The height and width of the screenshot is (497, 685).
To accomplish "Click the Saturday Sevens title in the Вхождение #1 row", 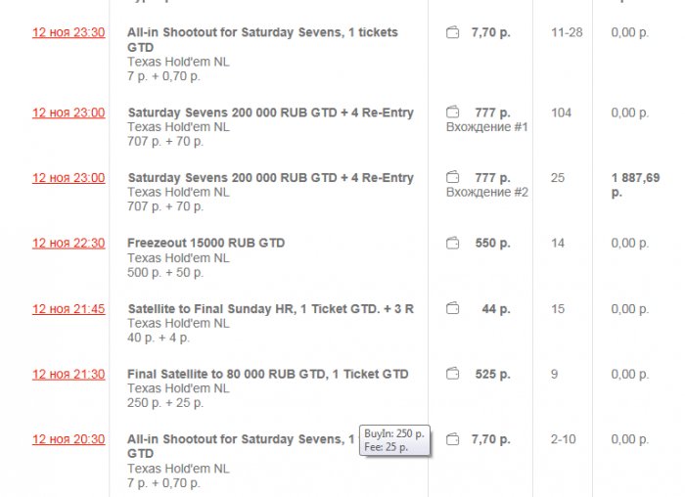I will pyautogui.click(x=270, y=113).
